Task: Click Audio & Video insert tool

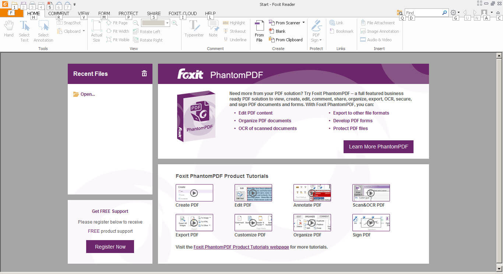Action: 376,40
